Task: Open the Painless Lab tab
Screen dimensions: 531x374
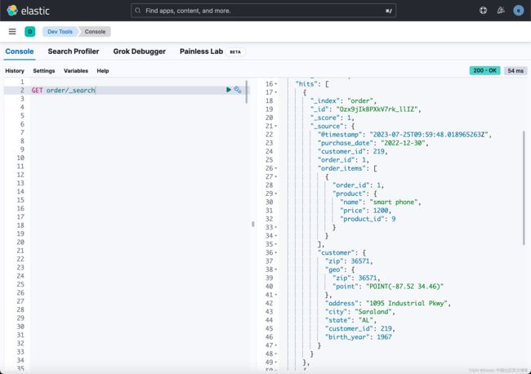Action: 201,51
